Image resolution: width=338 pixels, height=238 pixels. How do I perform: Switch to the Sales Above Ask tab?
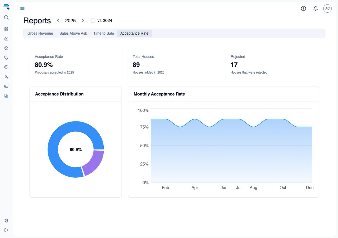tap(73, 33)
